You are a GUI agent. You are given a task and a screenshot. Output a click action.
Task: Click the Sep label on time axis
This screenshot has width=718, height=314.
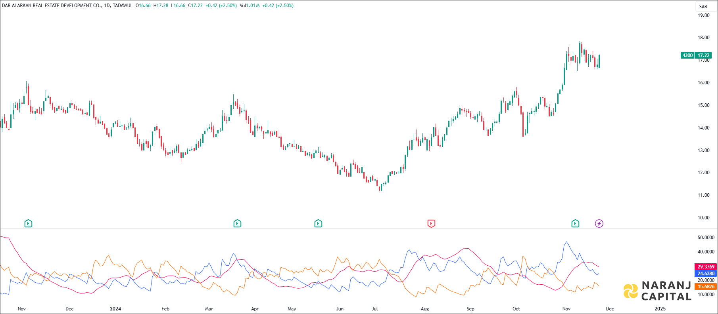point(470,309)
